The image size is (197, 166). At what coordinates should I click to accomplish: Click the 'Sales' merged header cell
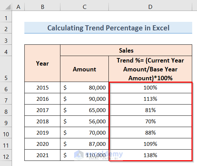[126, 50]
